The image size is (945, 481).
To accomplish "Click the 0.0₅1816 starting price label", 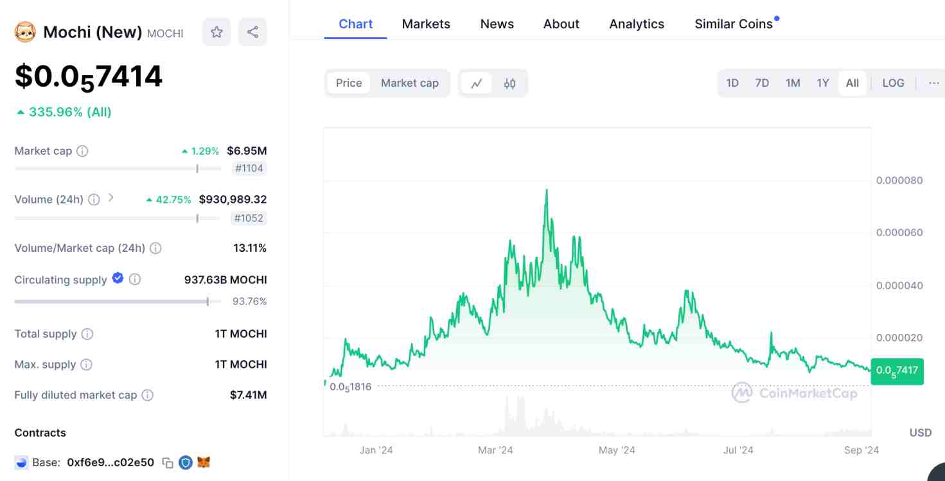I will pyautogui.click(x=350, y=387).
